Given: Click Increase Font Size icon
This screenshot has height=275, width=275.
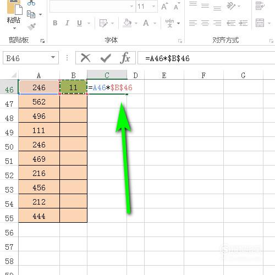Looking at the screenshot, I should (164, 6).
